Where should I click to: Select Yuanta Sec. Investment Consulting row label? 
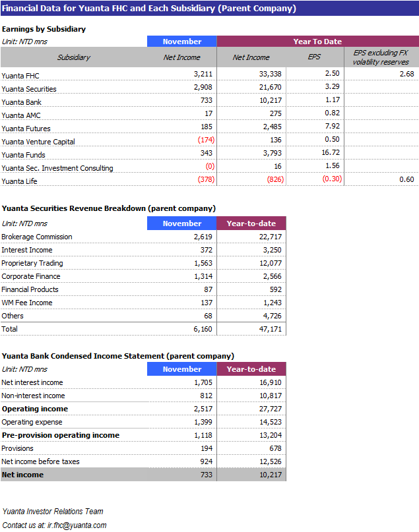click(x=57, y=168)
